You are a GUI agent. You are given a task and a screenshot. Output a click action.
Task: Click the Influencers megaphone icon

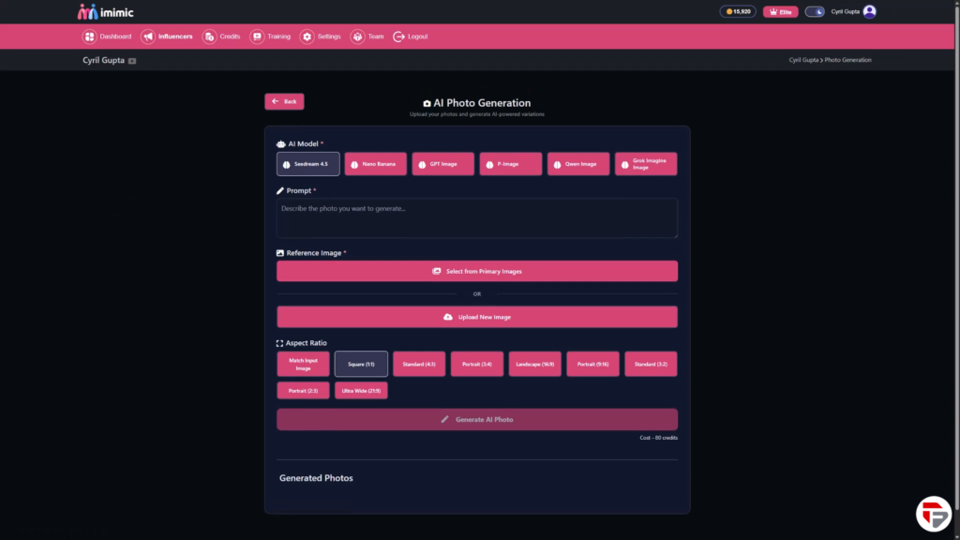[148, 37]
